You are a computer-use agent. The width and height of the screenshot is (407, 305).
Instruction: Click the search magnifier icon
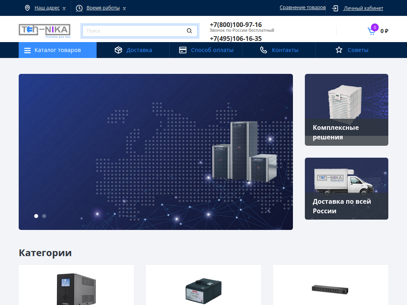[x=189, y=31]
